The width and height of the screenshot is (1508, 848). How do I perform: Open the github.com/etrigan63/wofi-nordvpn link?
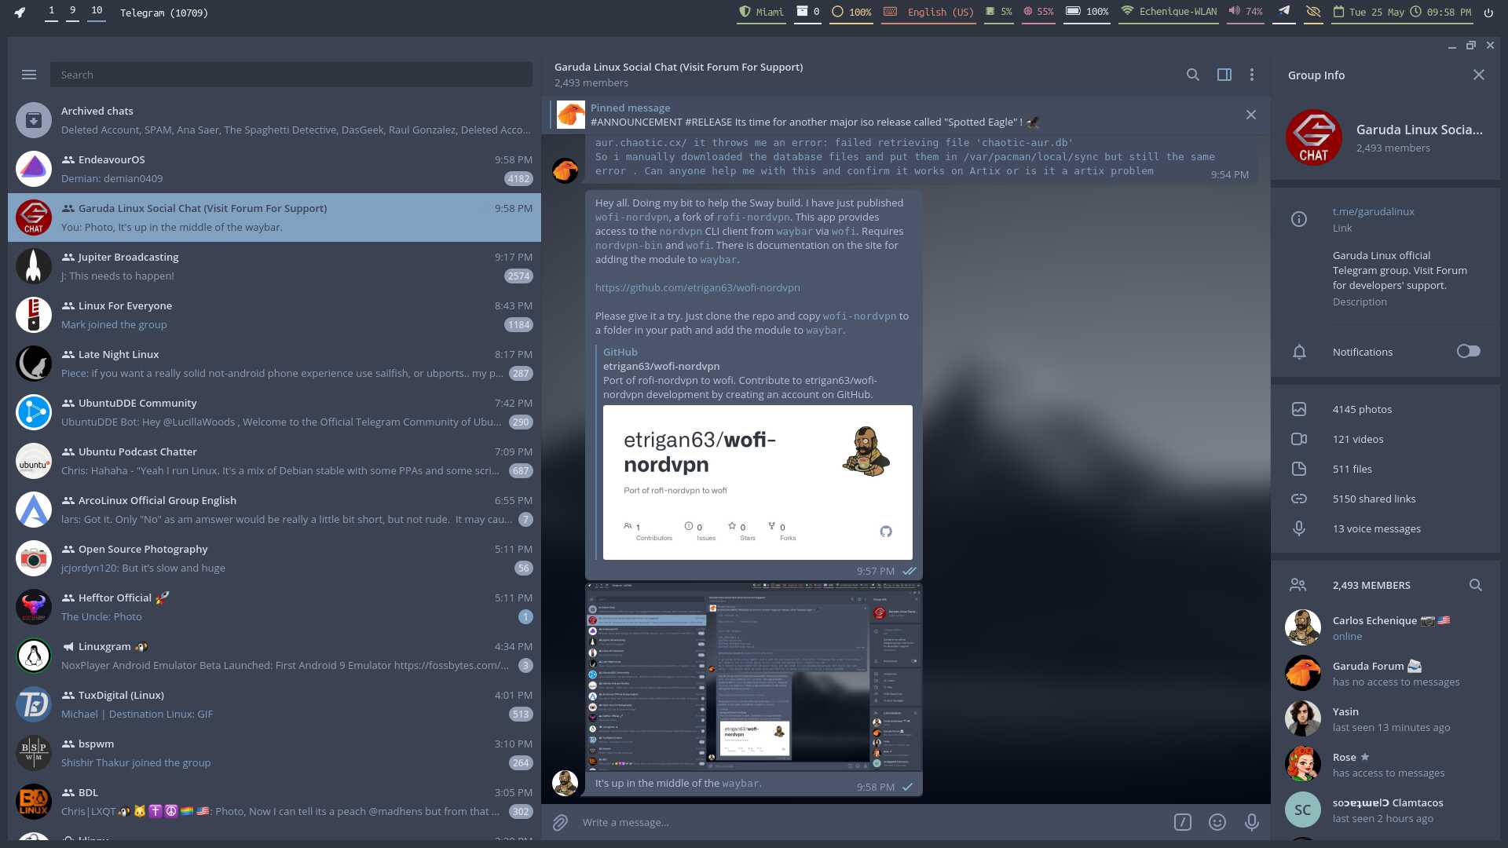click(697, 287)
